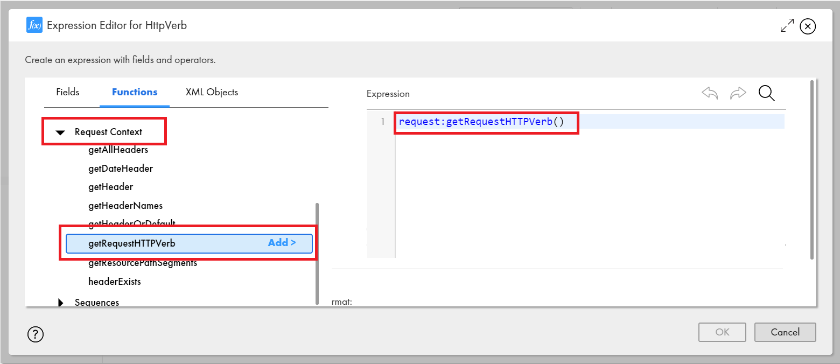Pick the getHeaderNames function
The height and width of the screenshot is (364, 840).
pyautogui.click(x=125, y=206)
